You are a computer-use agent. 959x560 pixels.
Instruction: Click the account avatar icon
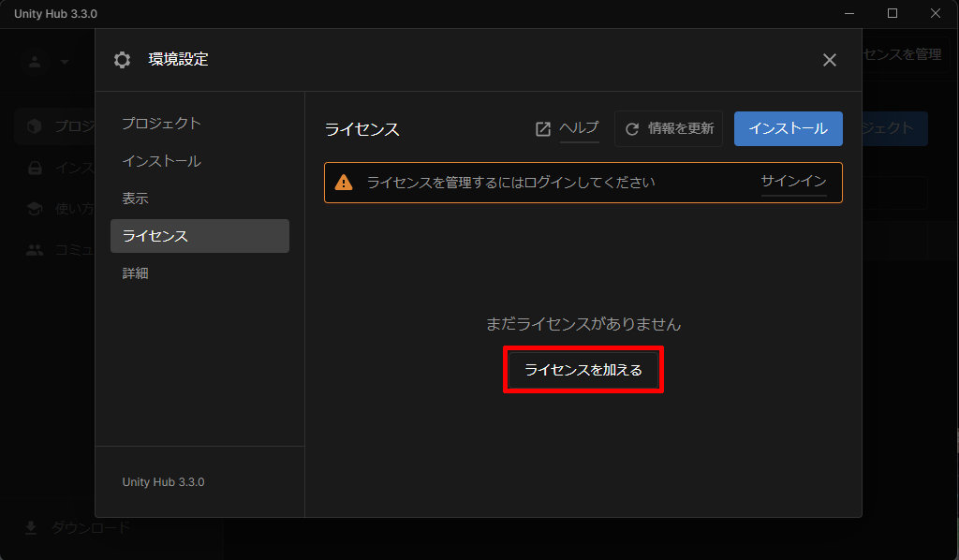pyautogui.click(x=36, y=62)
